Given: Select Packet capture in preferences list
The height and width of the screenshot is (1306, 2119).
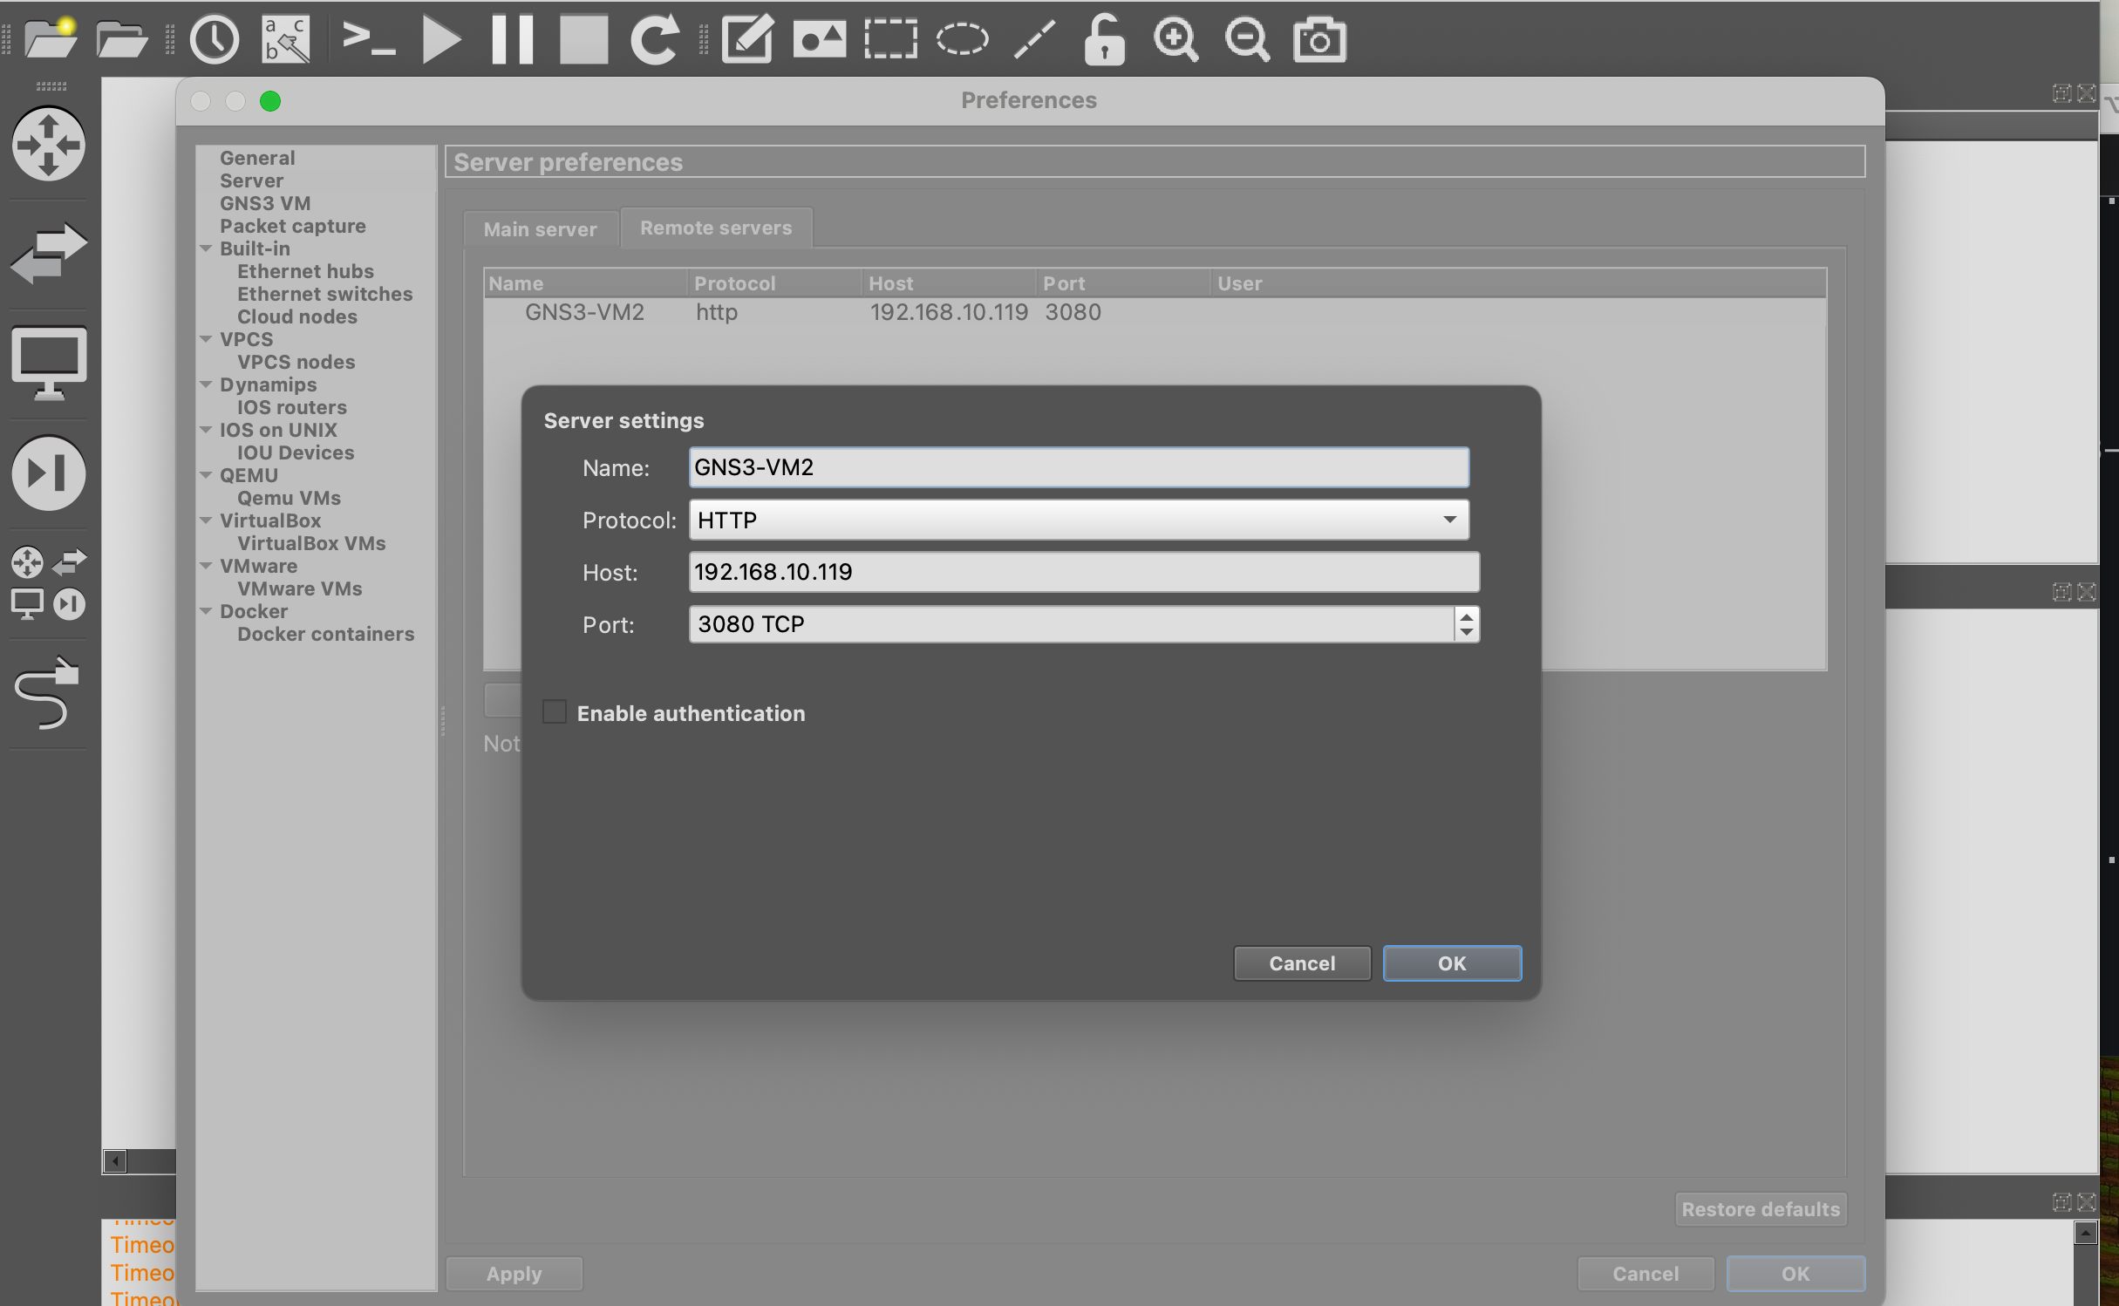Looking at the screenshot, I should [292, 226].
